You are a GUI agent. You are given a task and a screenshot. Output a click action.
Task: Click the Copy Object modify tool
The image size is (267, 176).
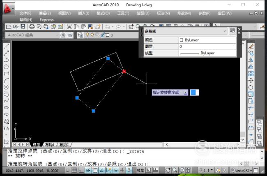pos(251,53)
